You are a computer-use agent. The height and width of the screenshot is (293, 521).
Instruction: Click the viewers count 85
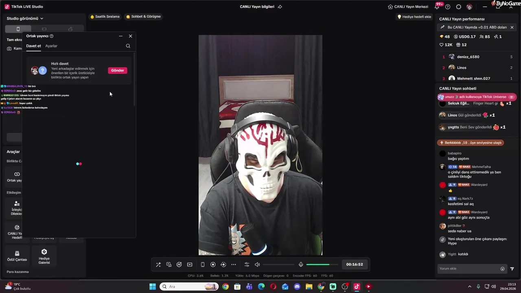[x=484, y=37]
